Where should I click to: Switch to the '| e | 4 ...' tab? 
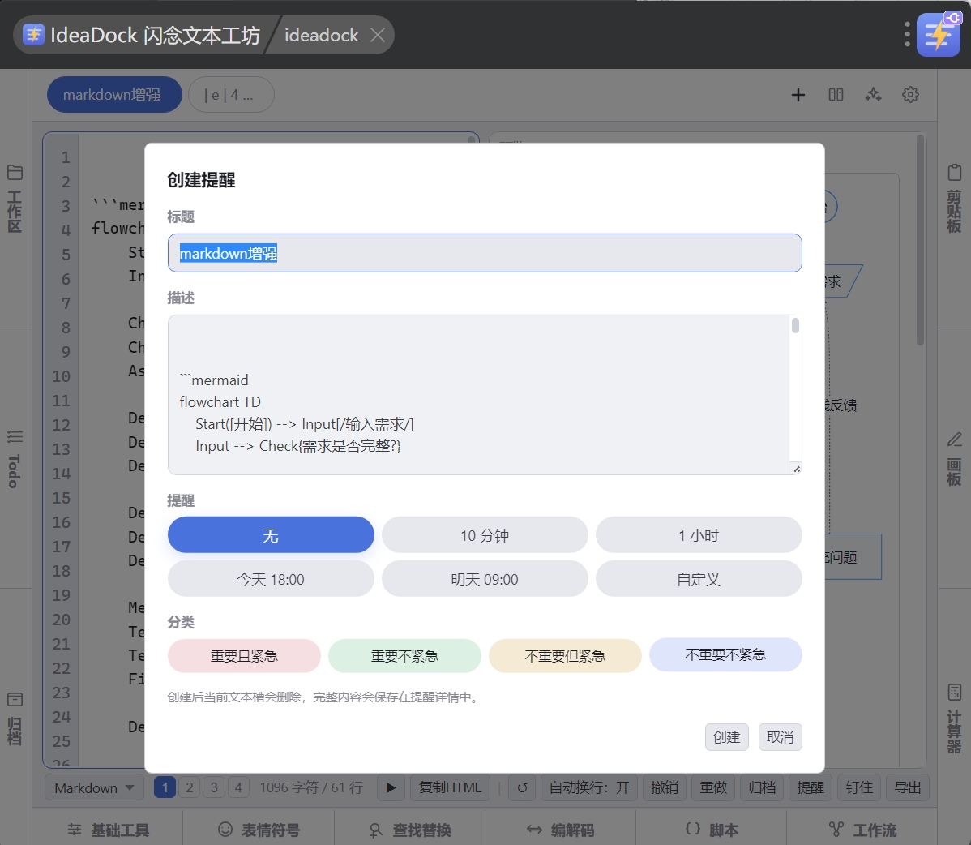(231, 95)
